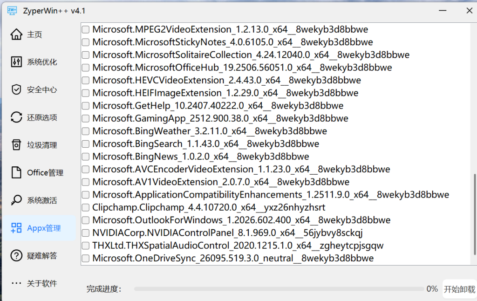The width and height of the screenshot is (477, 301).
Task: Enable Clipchamp.Clipchamp package checkbox
Action: click(x=86, y=207)
